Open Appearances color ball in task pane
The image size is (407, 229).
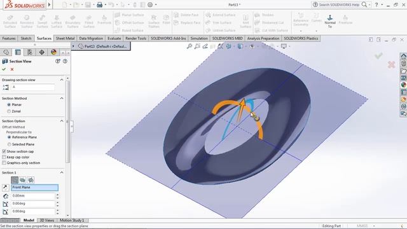pyautogui.click(x=403, y=85)
